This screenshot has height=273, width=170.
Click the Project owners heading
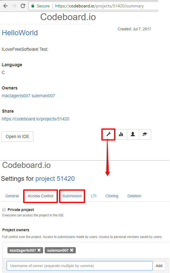click(x=16, y=230)
